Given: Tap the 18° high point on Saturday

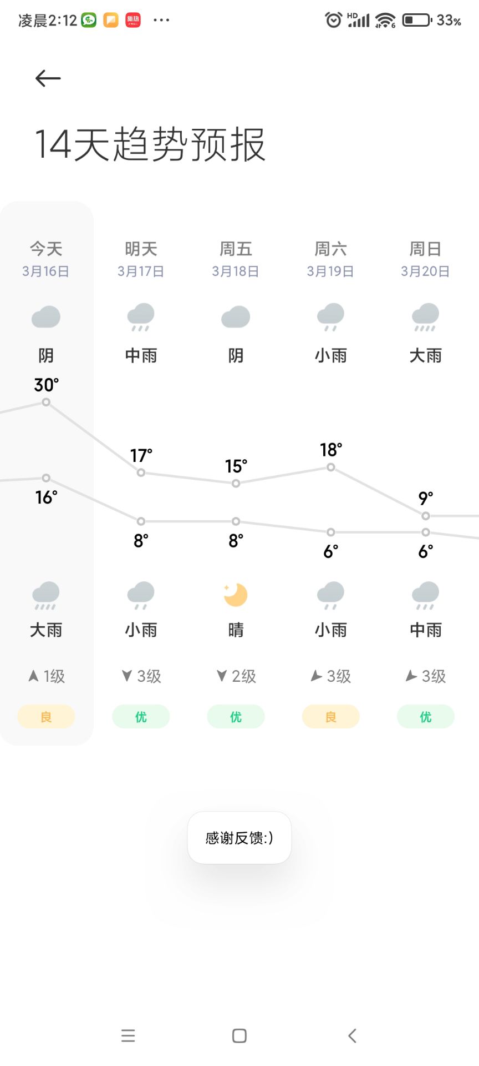Looking at the screenshot, I should (x=330, y=467).
